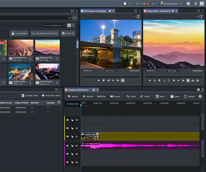Image resolution: width=206 pixels, height=172 pixels.
Task: Toggle visibility of track V3
Action: 68,120
